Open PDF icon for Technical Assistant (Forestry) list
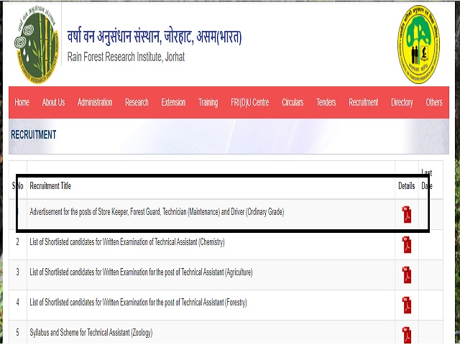Image resolution: width=460 pixels, height=345 pixels. coord(407,305)
